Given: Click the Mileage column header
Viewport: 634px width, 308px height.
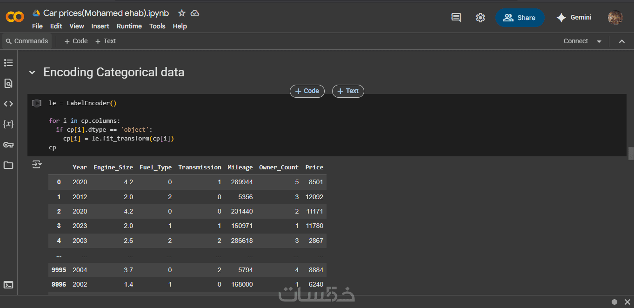Looking at the screenshot, I should pyautogui.click(x=240, y=167).
